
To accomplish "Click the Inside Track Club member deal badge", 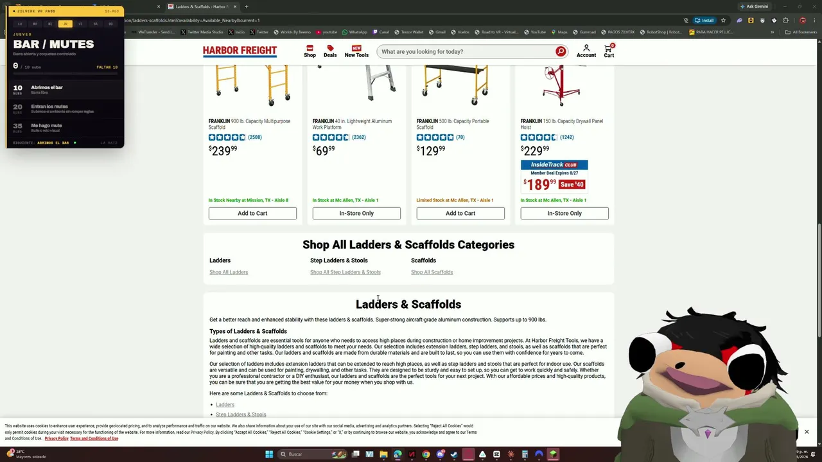I will point(554,165).
